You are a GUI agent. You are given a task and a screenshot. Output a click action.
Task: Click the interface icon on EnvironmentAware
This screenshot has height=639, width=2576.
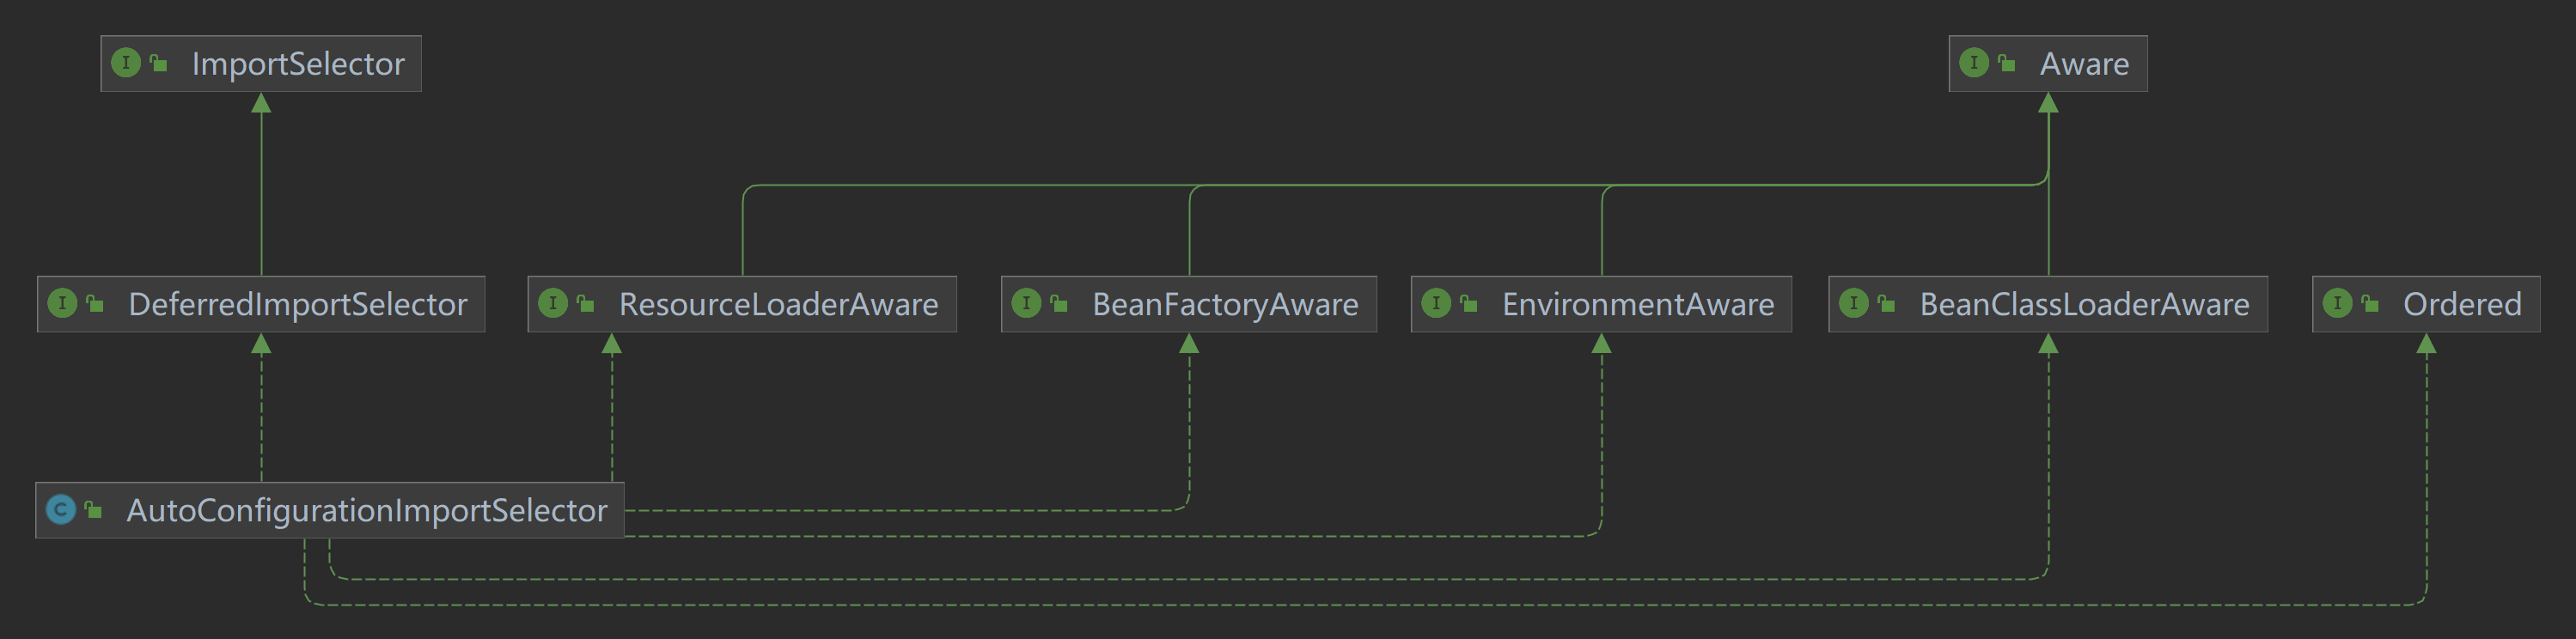1436,303
